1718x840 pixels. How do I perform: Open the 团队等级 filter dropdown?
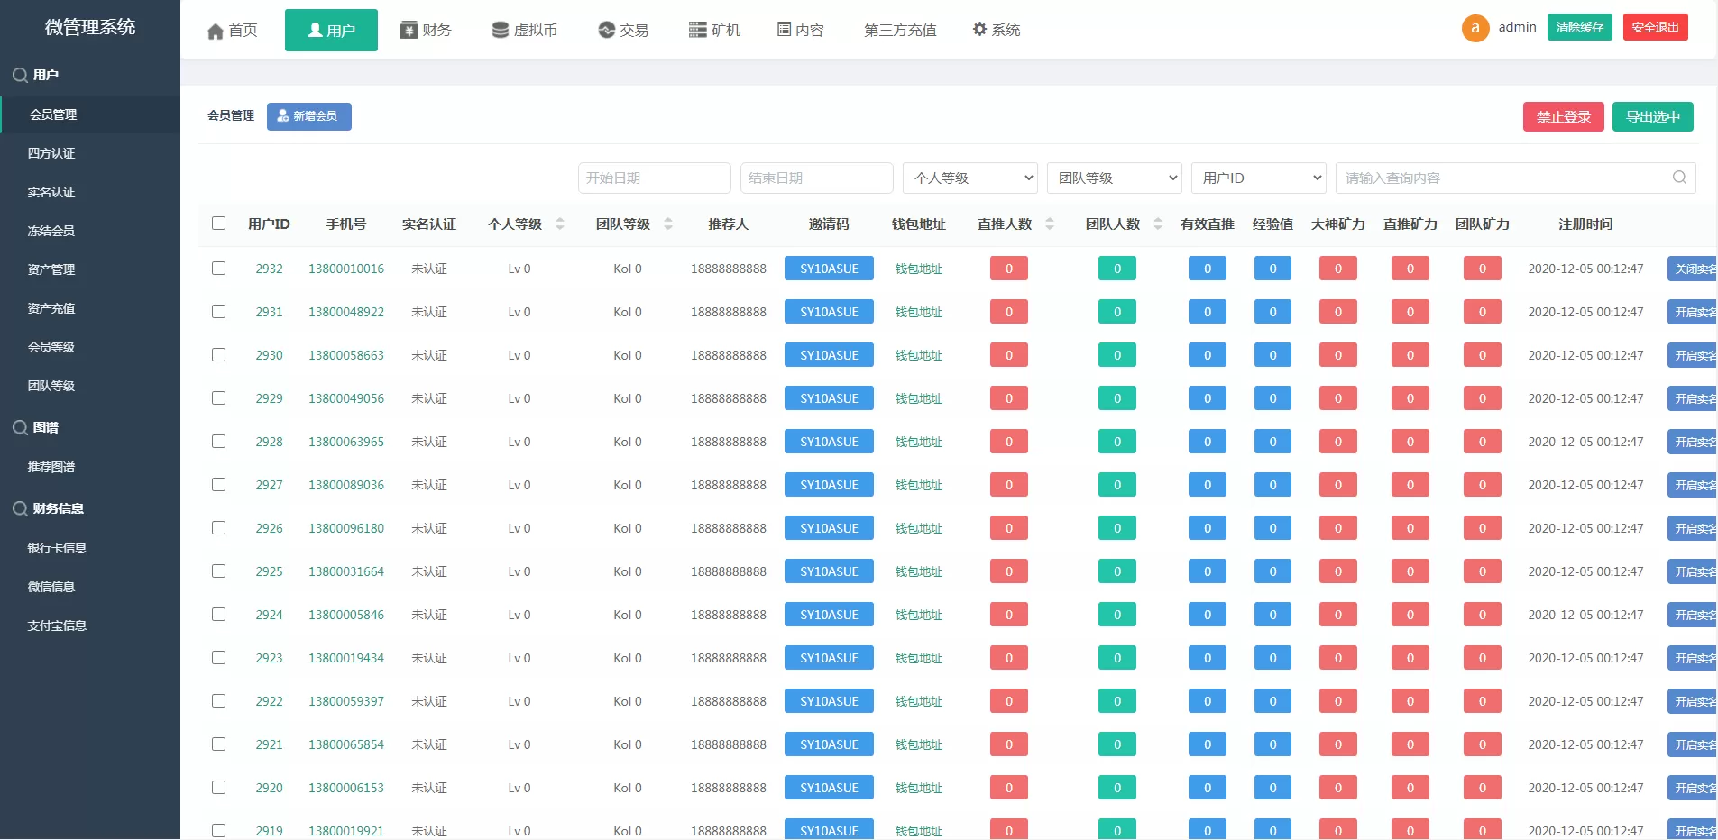coord(1114,178)
